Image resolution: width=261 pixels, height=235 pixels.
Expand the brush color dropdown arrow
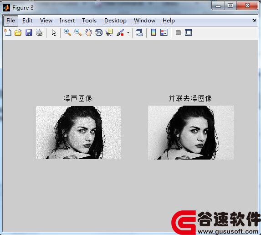point(128,32)
